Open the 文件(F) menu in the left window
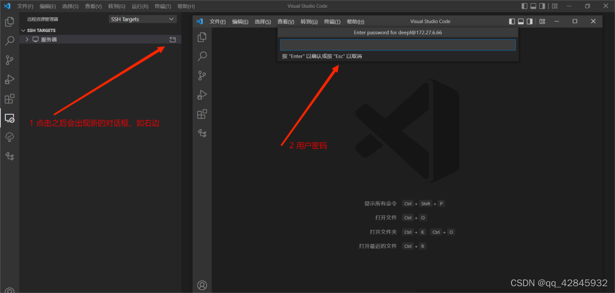The width and height of the screenshot is (615, 293). pos(25,6)
